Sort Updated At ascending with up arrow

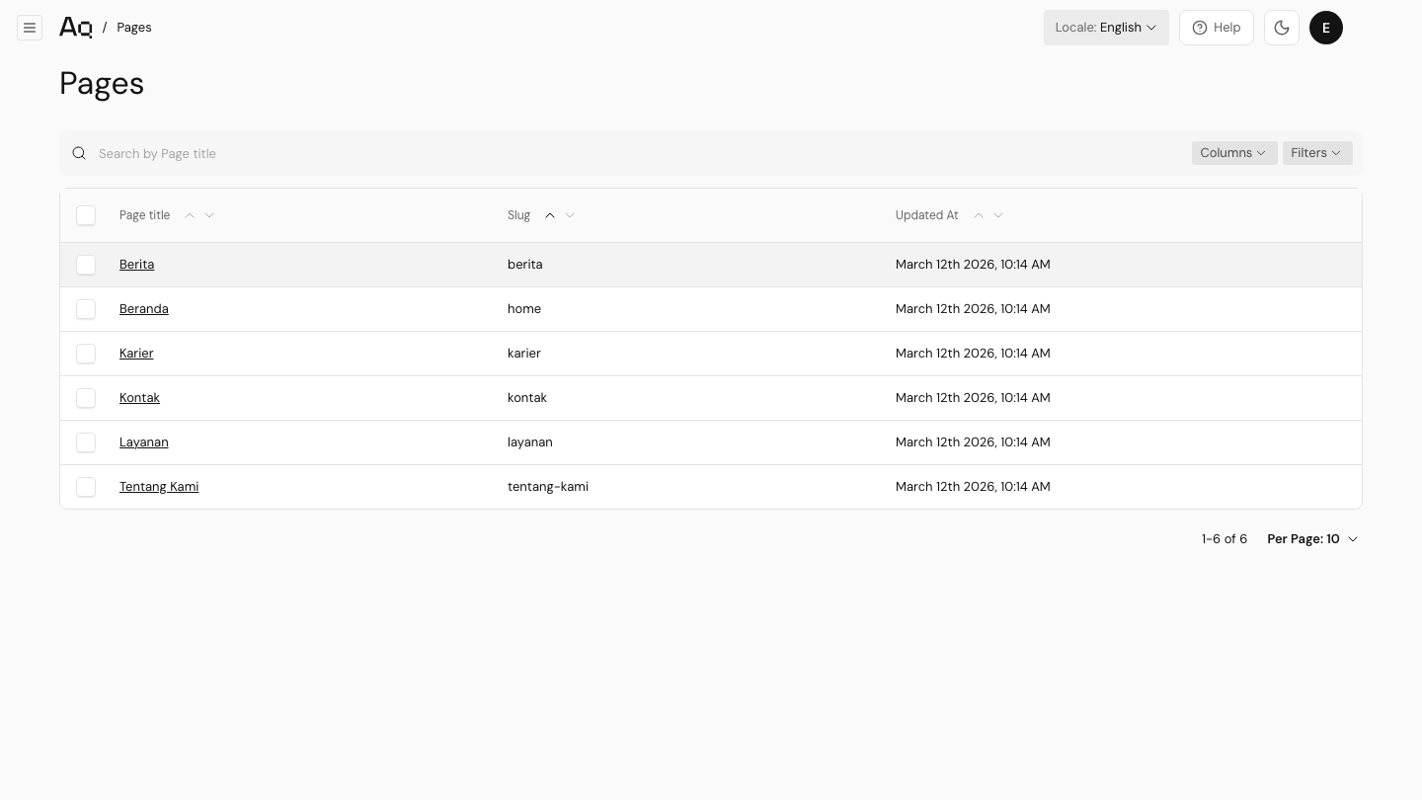[979, 215]
